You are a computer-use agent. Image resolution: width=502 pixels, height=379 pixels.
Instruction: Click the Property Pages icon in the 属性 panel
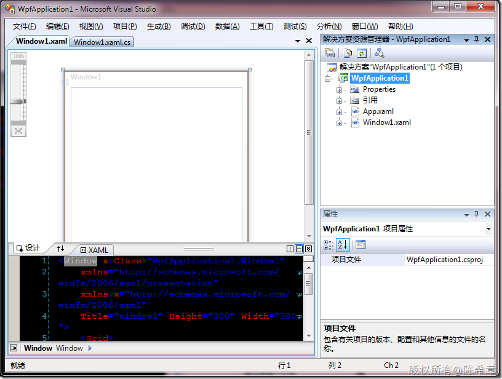(361, 245)
